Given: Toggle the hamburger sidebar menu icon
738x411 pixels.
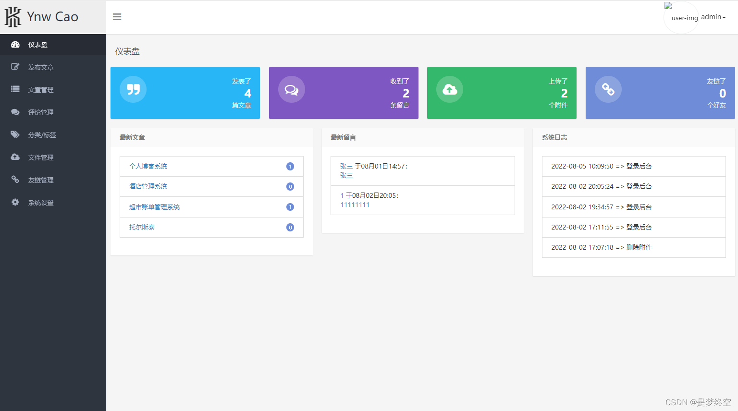Looking at the screenshot, I should click(x=117, y=17).
